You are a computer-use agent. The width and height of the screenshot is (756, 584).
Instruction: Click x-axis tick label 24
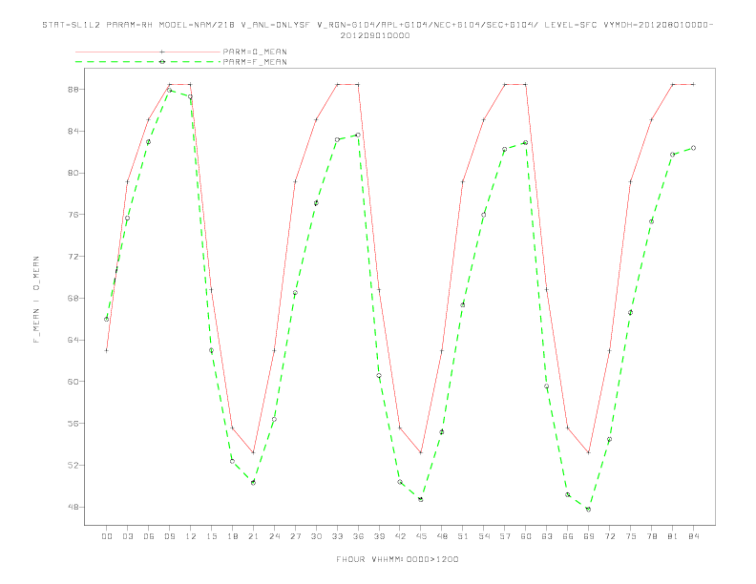coord(274,536)
